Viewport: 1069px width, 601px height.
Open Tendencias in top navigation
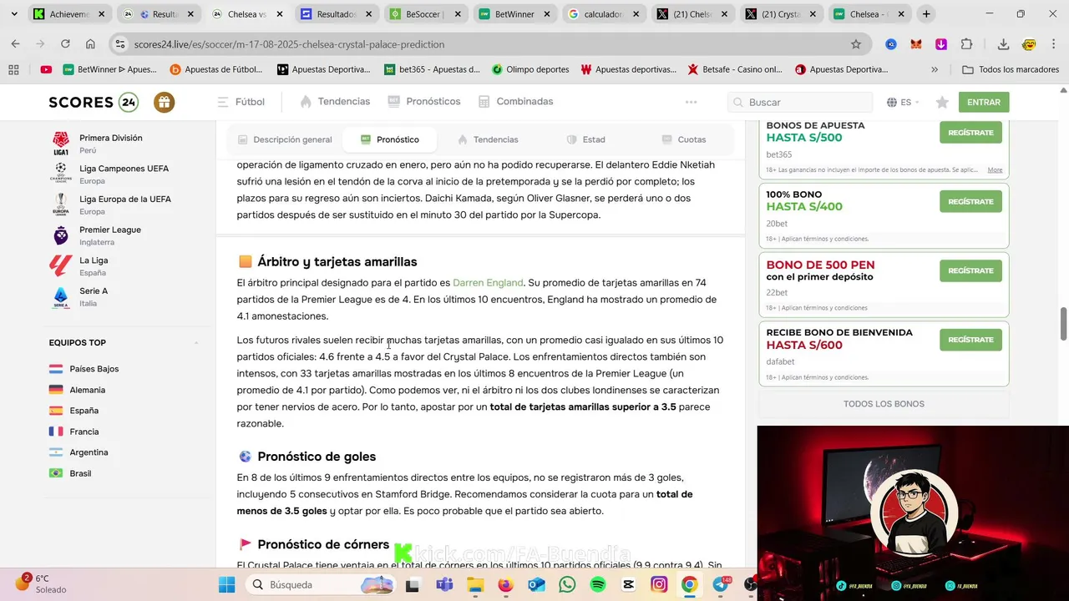[335, 101]
